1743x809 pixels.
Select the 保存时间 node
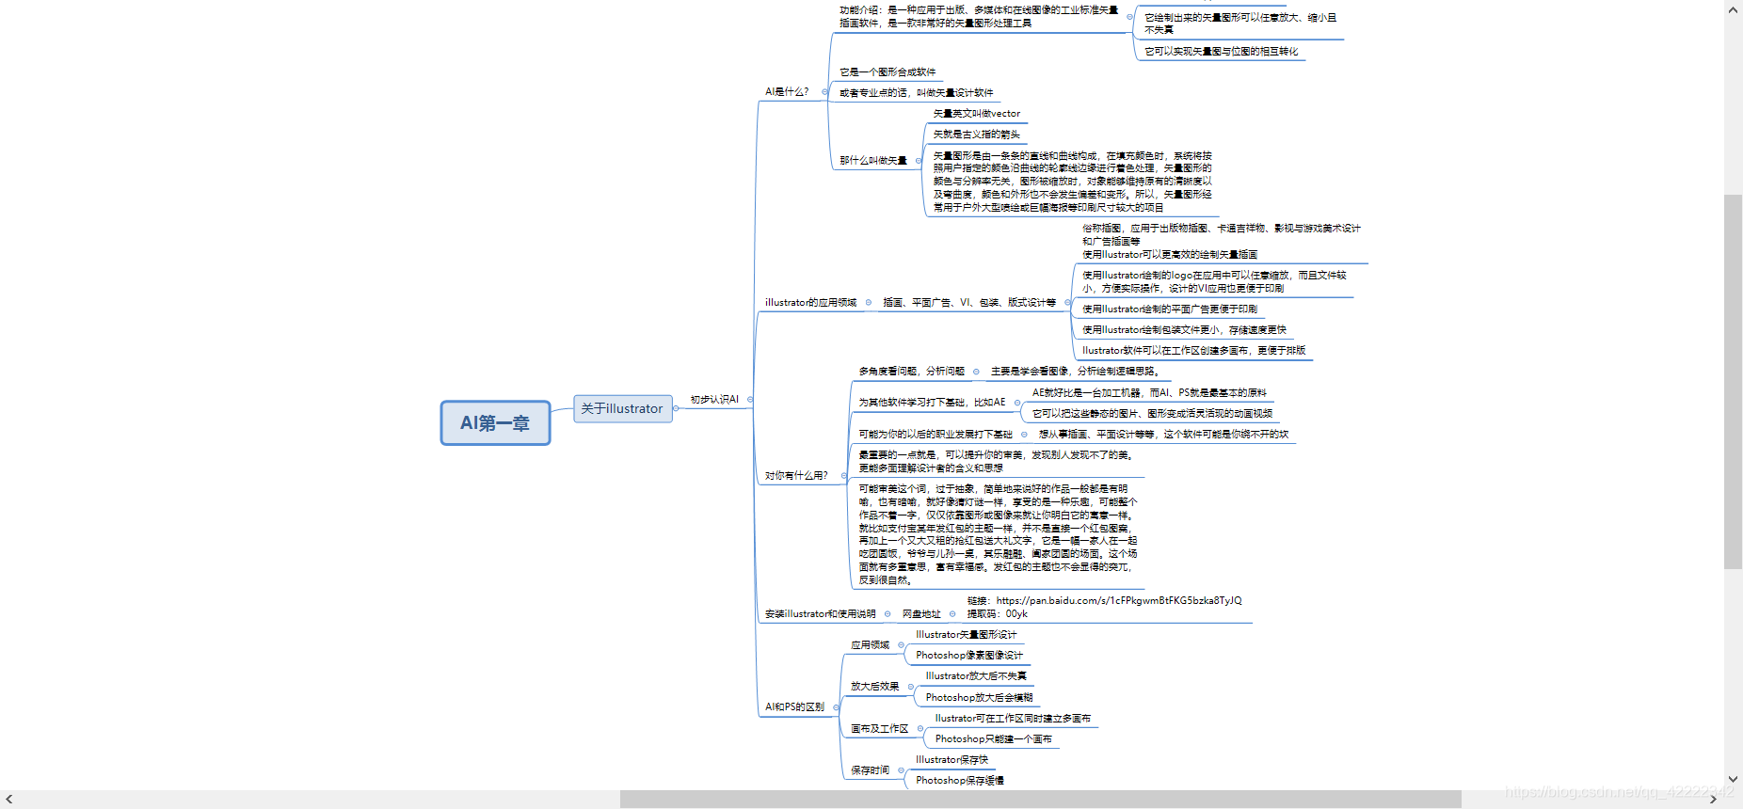tap(870, 770)
